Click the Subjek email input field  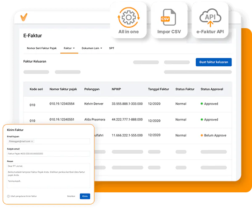click(48, 154)
